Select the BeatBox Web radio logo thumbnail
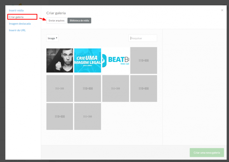 tap(116, 60)
